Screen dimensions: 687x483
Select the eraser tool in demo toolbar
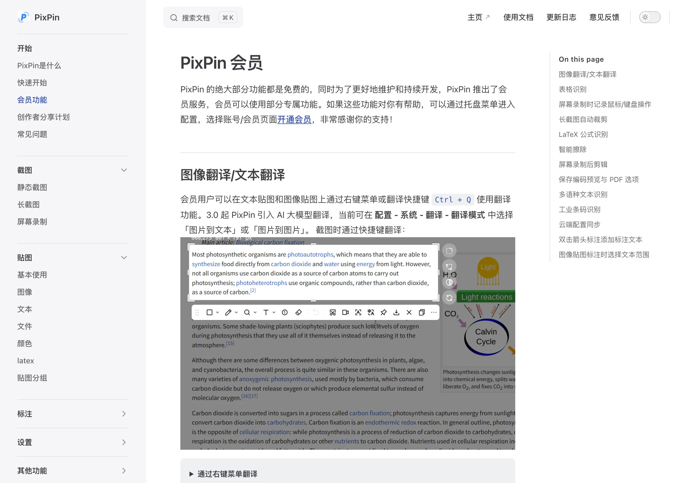298,312
